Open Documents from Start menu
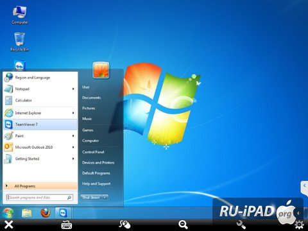 pos(92,98)
